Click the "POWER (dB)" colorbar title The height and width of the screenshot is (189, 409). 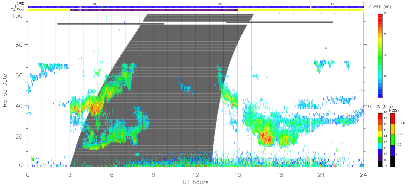pos(380,7)
